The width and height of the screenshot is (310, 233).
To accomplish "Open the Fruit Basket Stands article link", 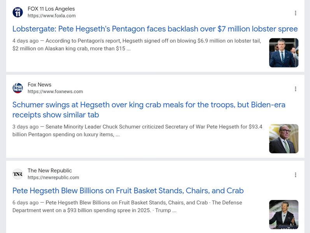I will [x=128, y=191].
